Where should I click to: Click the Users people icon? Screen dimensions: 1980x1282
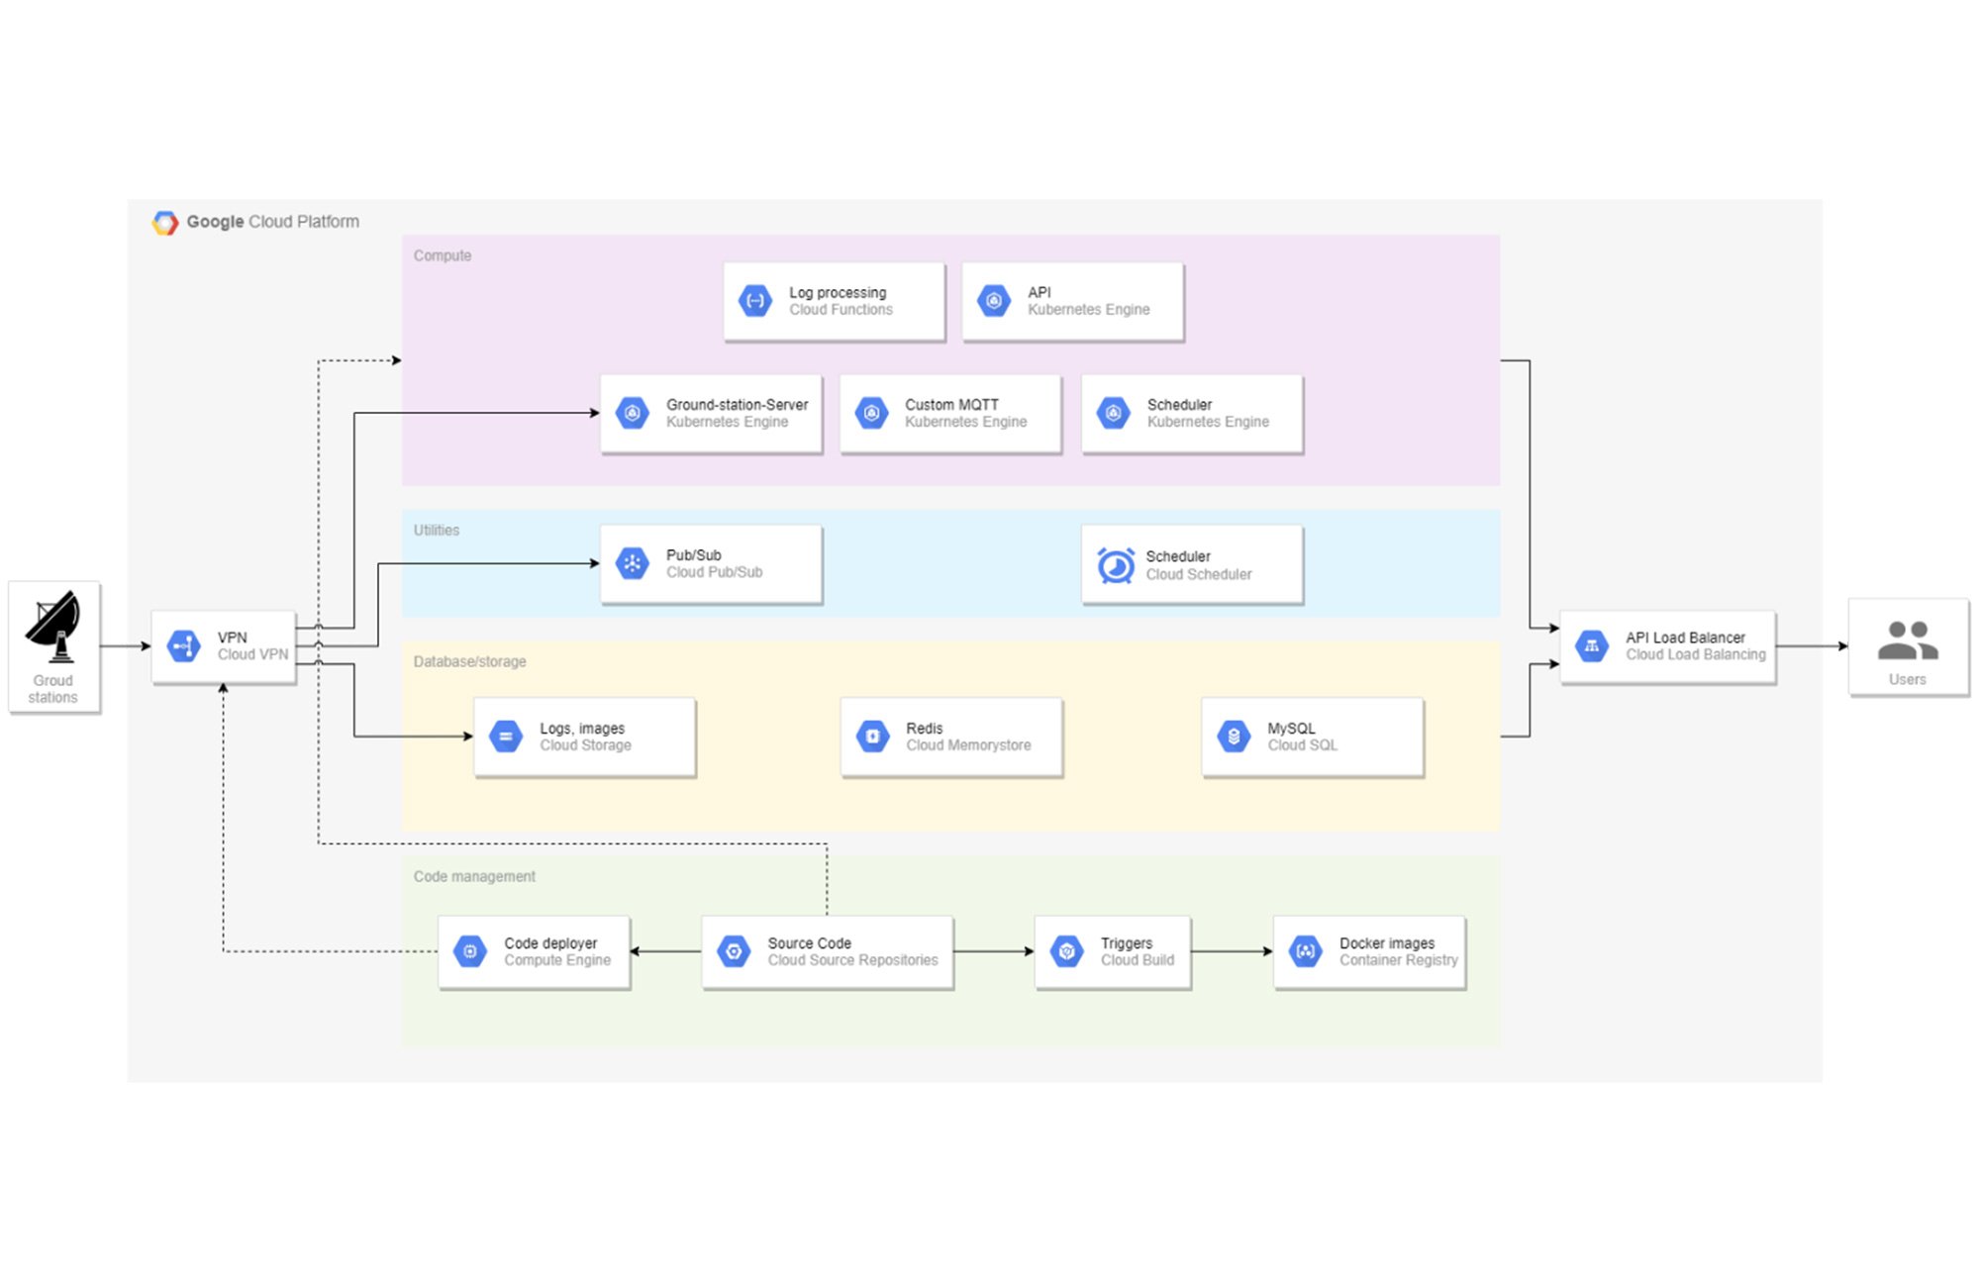tap(1908, 641)
